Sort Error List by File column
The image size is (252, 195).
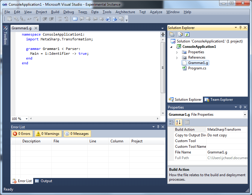pyautogui.click(x=70, y=141)
